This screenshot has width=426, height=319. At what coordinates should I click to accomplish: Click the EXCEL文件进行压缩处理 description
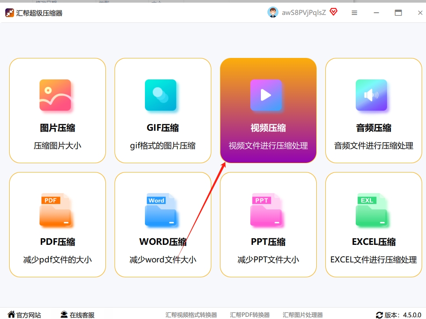pyautogui.click(x=374, y=260)
